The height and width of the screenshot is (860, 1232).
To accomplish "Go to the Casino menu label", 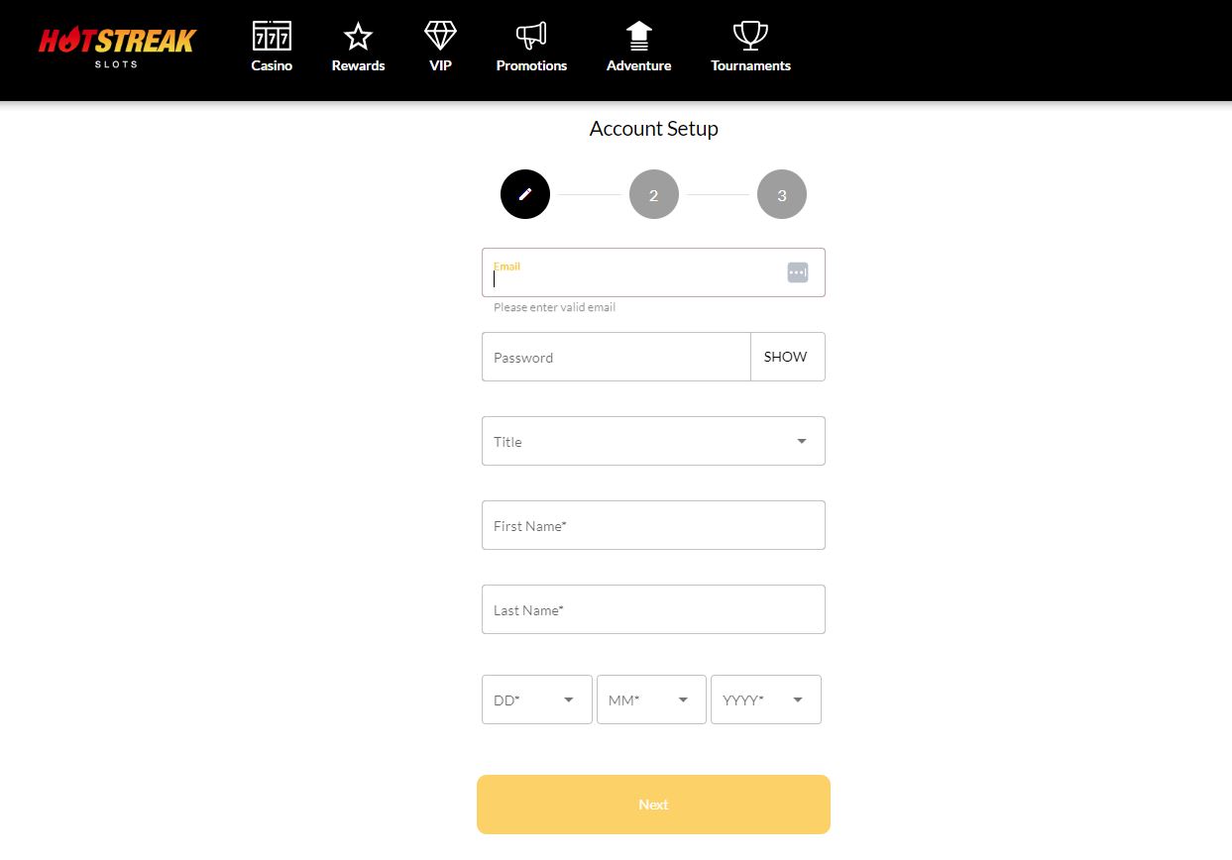I will coord(272,65).
